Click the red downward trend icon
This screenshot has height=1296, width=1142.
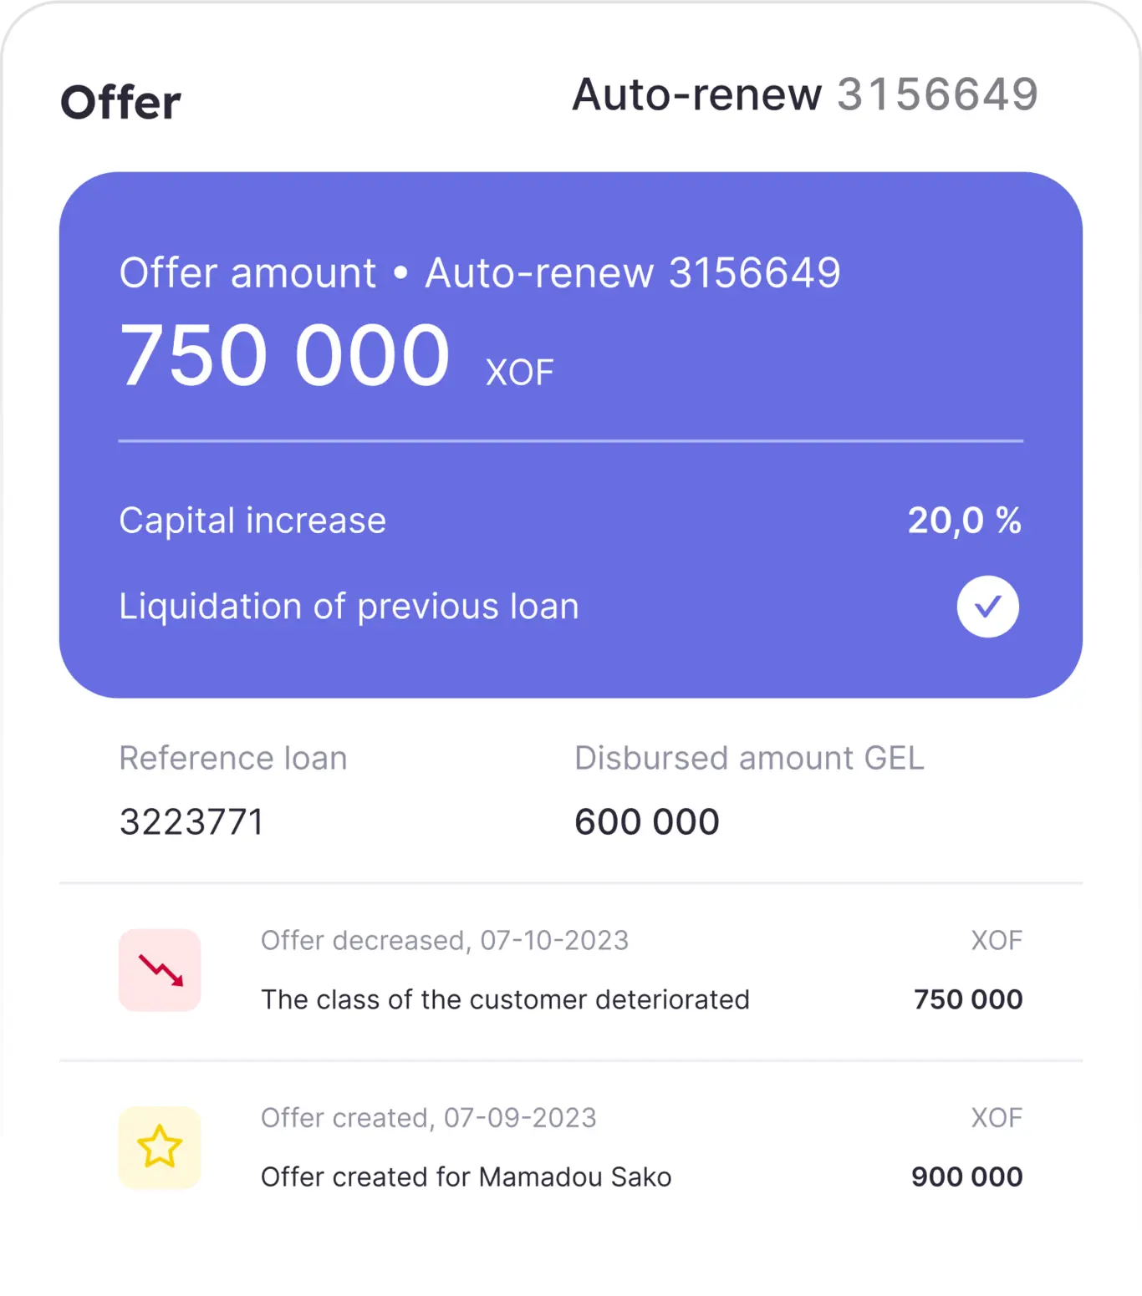coord(160,970)
